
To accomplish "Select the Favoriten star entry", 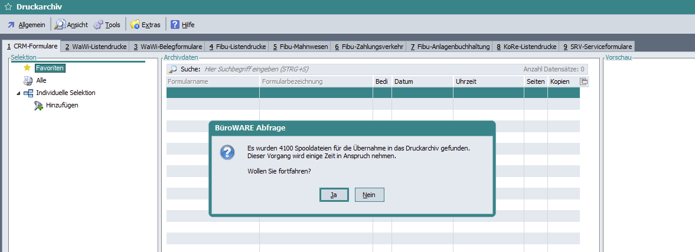I will 49,68.
